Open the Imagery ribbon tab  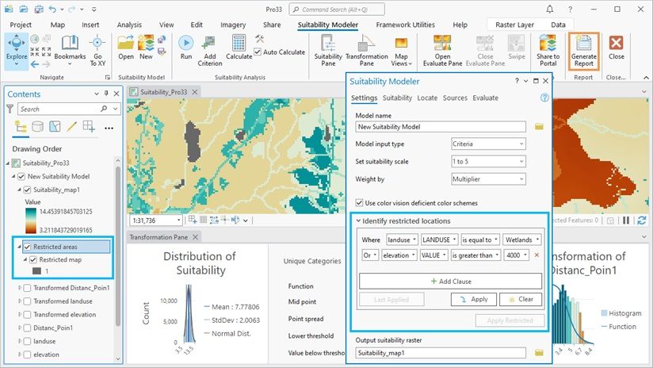point(233,25)
